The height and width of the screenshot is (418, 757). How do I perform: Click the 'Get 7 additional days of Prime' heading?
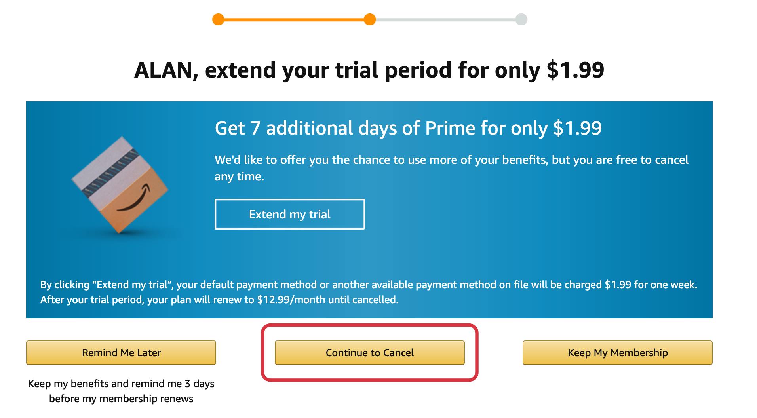[x=408, y=128]
